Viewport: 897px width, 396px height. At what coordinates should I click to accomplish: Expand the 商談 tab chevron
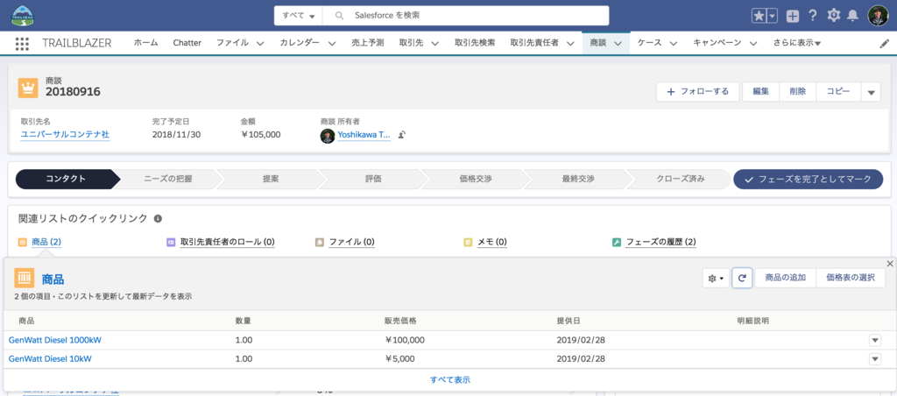point(618,44)
